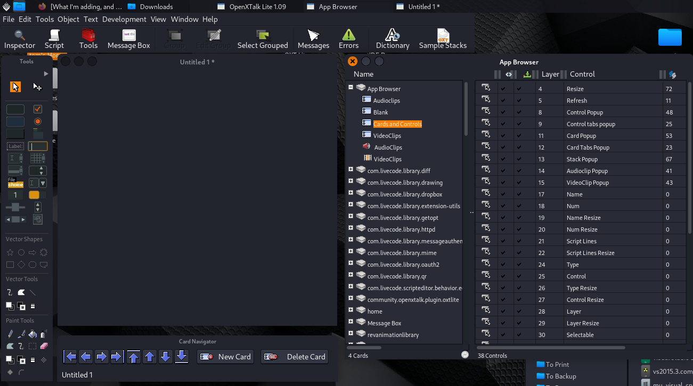Screen dimensions: 693x386
Task: Go to last card arrow in Card Navigator
Action: [x=117, y=357]
